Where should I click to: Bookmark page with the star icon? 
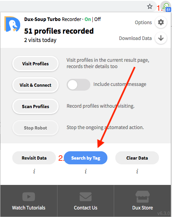click(150, 6)
